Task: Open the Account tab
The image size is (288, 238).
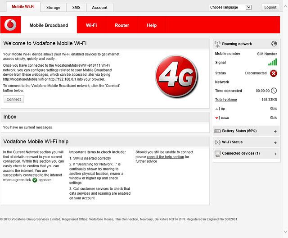Action: coord(99,7)
